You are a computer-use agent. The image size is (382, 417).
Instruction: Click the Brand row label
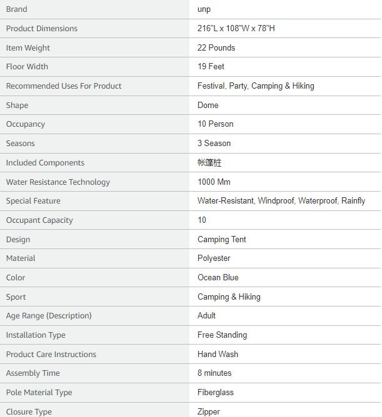17,9
